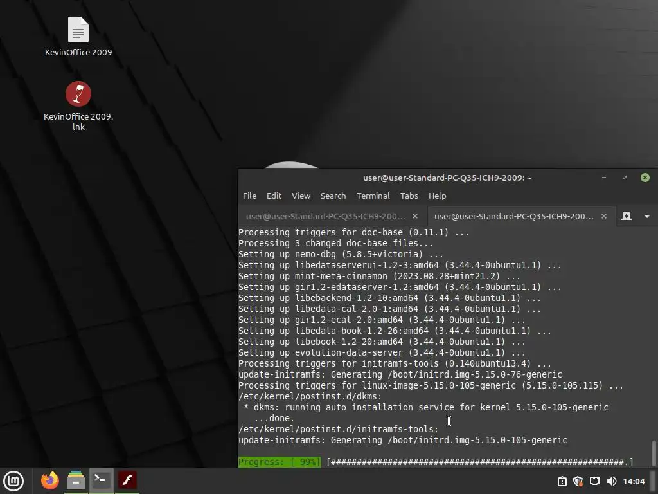
Task: Open the Linux Mint start menu
Action: [13, 481]
